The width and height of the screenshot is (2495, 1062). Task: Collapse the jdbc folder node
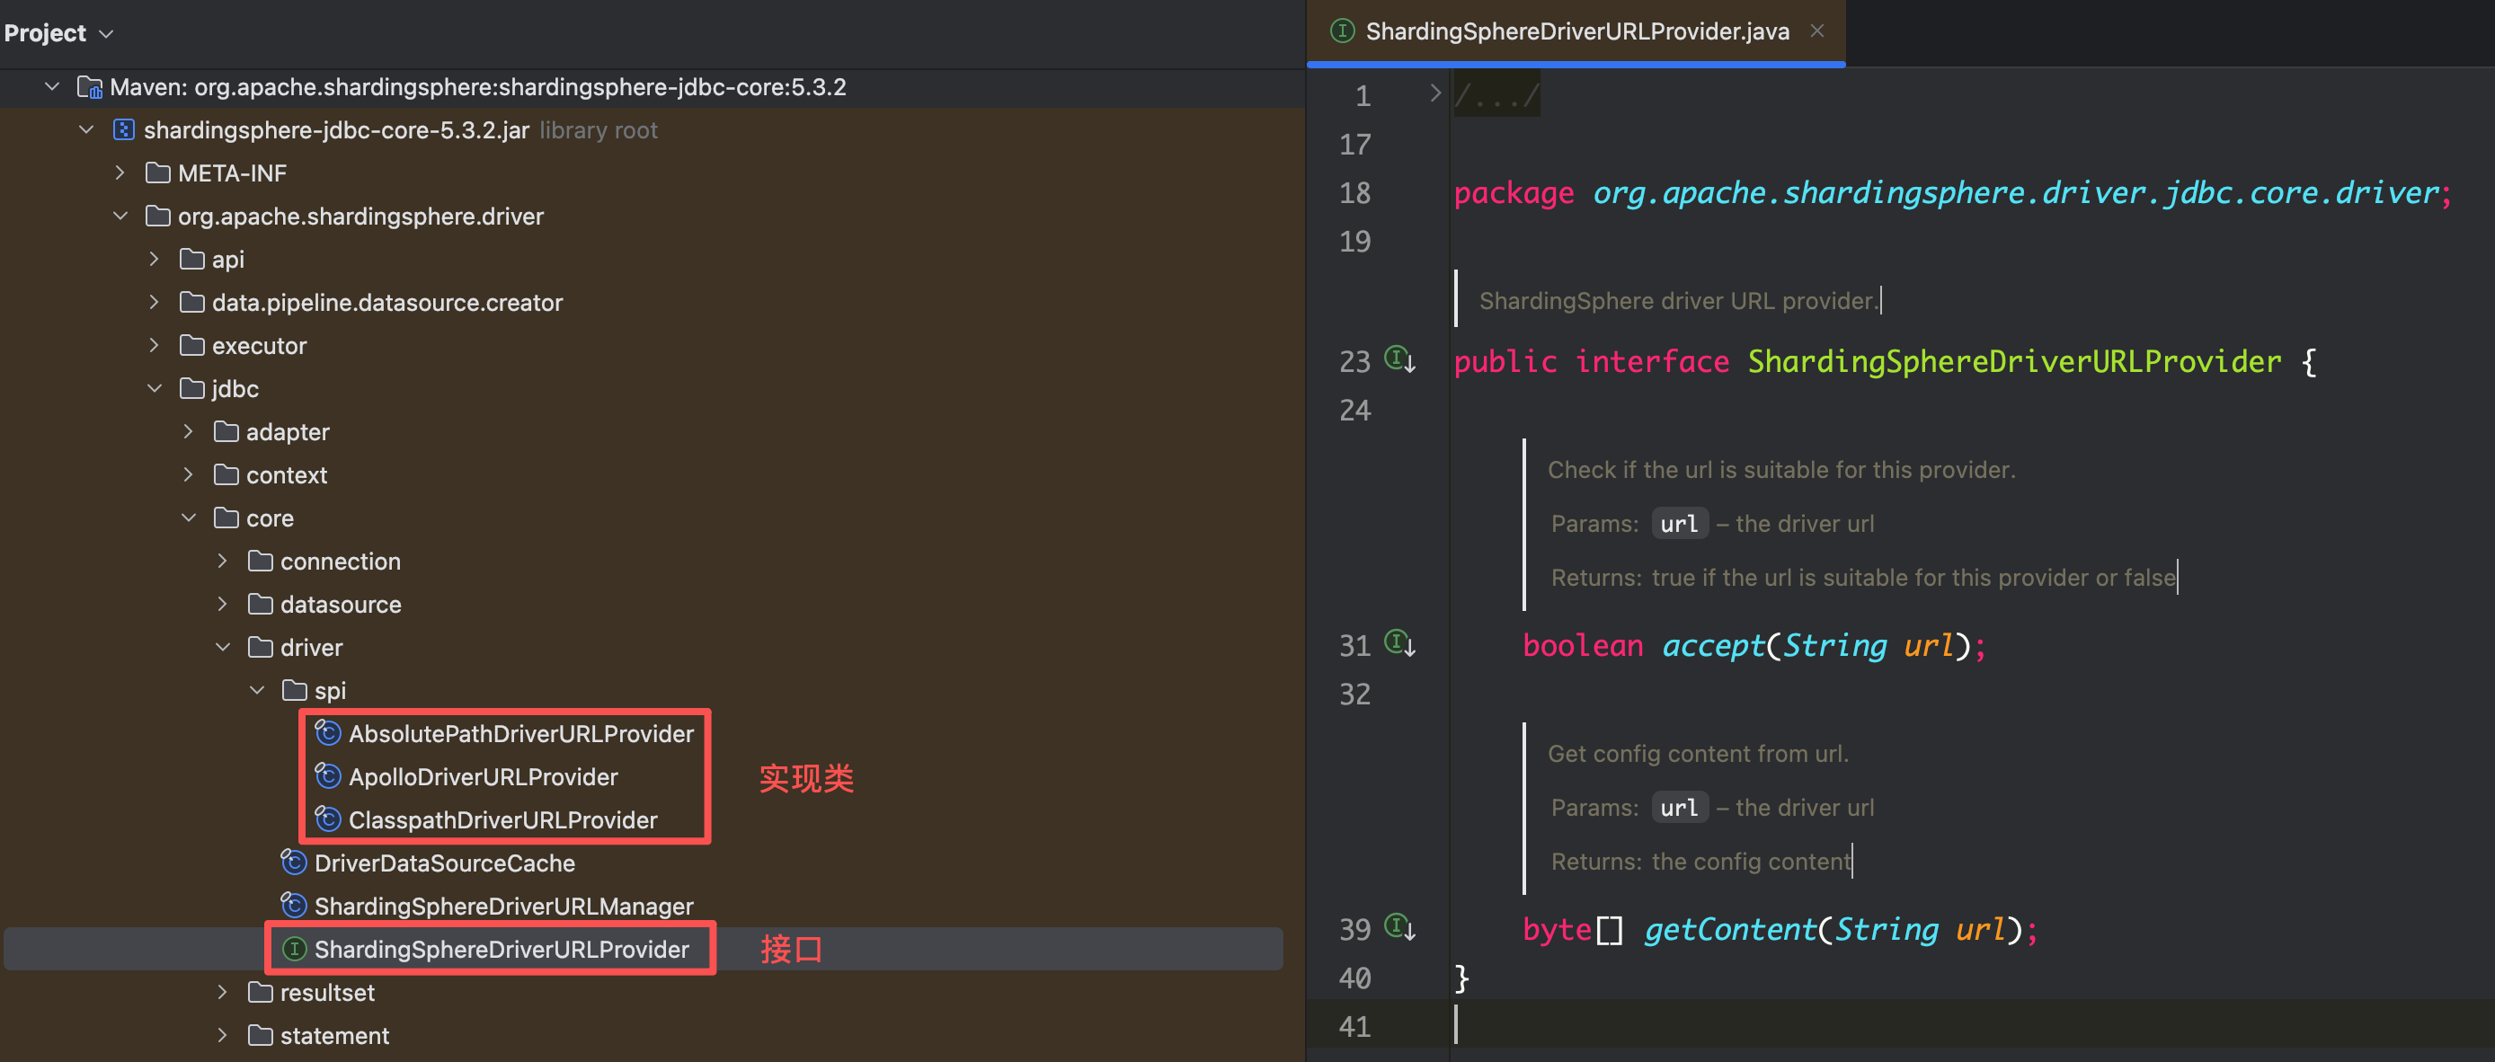pos(154,388)
